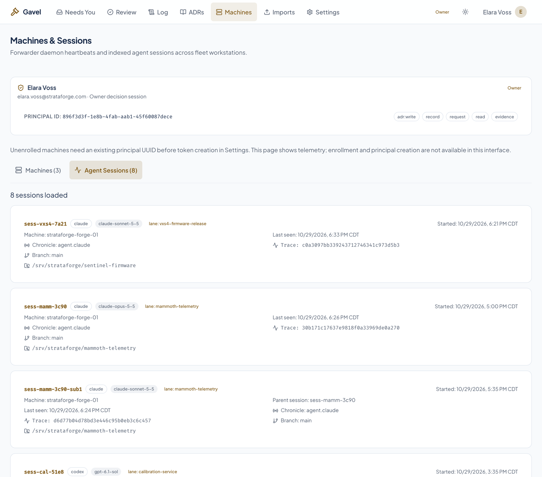The image size is (542, 477).
Task: Click folder icon in the sess-mamm-3c90-sub1 card
Action: (27, 431)
